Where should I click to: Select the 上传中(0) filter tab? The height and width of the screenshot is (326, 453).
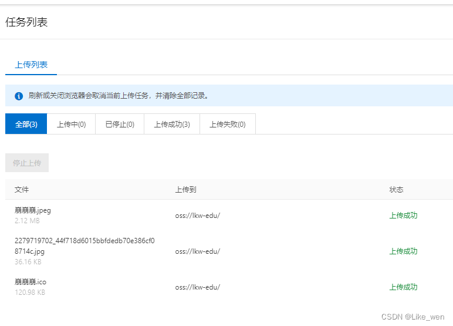71,124
